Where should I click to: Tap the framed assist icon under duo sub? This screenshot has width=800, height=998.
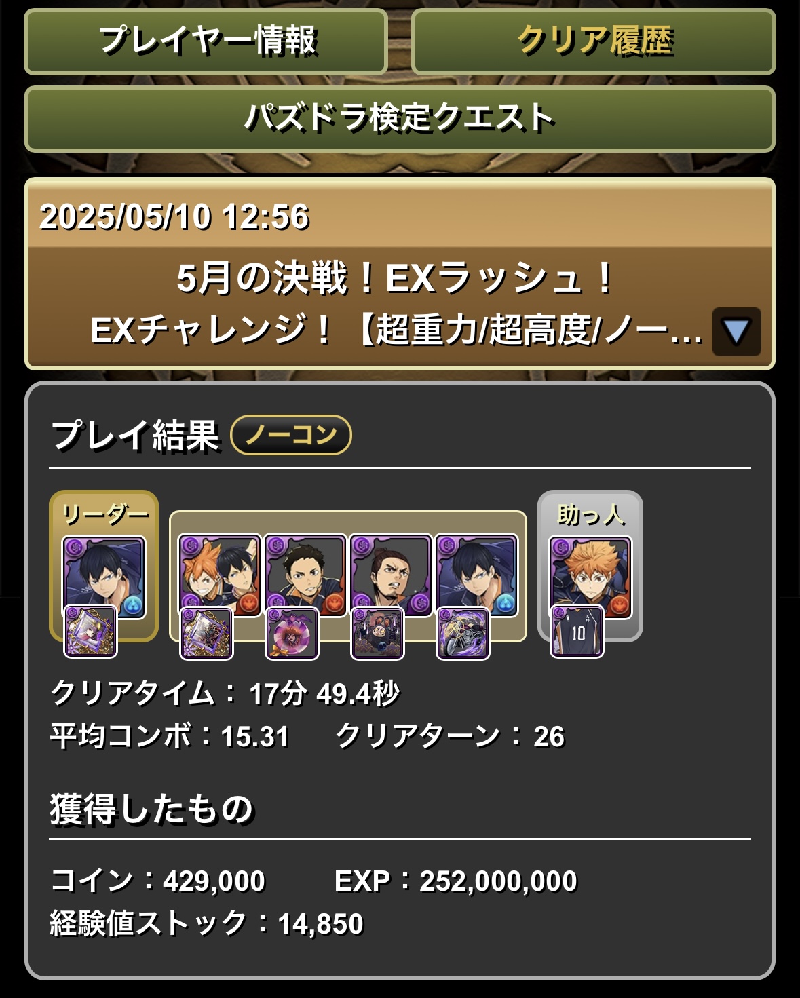206,633
